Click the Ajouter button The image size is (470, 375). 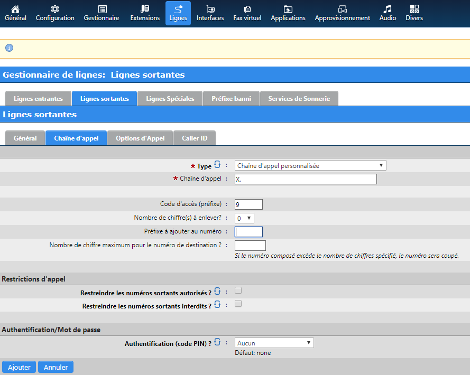pos(19,367)
